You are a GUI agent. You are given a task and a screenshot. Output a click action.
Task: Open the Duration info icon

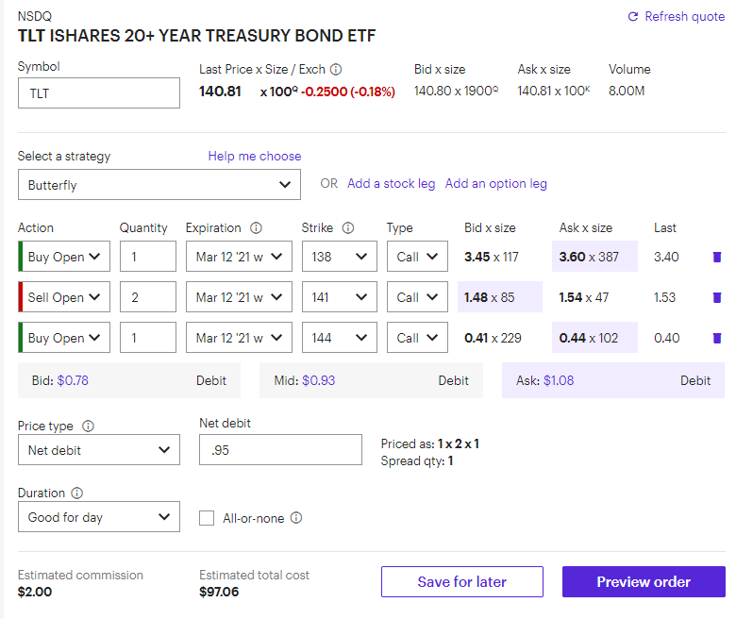[x=77, y=494]
